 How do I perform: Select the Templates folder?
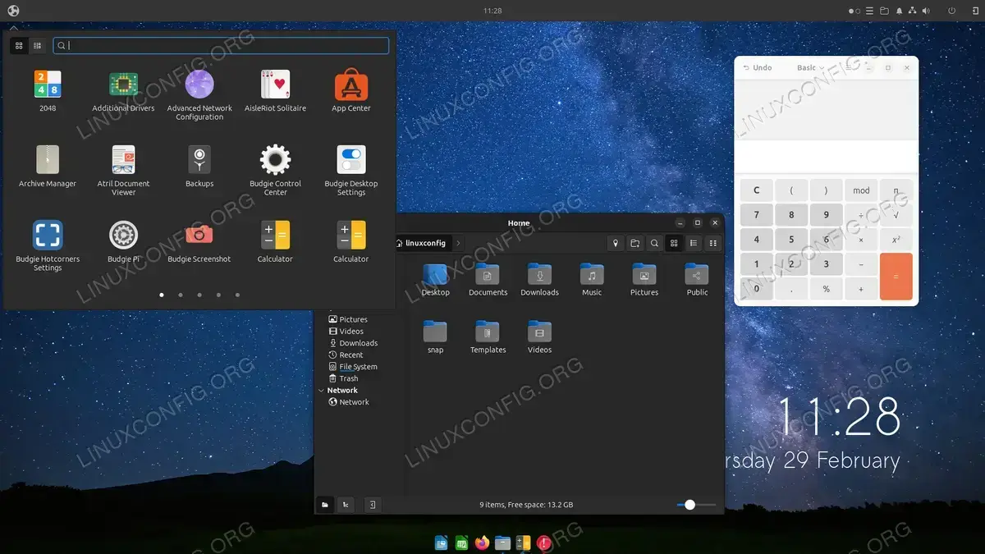[x=488, y=337]
